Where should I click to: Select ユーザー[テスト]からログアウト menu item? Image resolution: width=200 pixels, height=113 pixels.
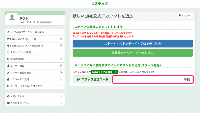[x=35, y=86]
